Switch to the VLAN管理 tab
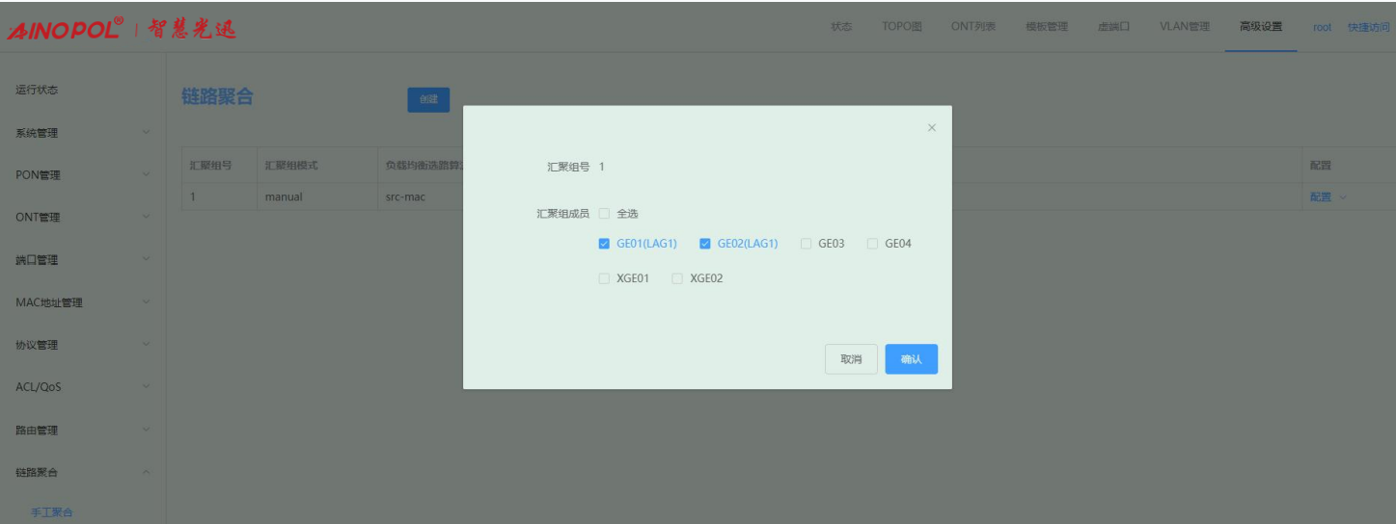 [x=1184, y=27]
